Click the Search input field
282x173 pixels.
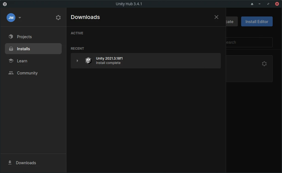[x=249, y=42]
